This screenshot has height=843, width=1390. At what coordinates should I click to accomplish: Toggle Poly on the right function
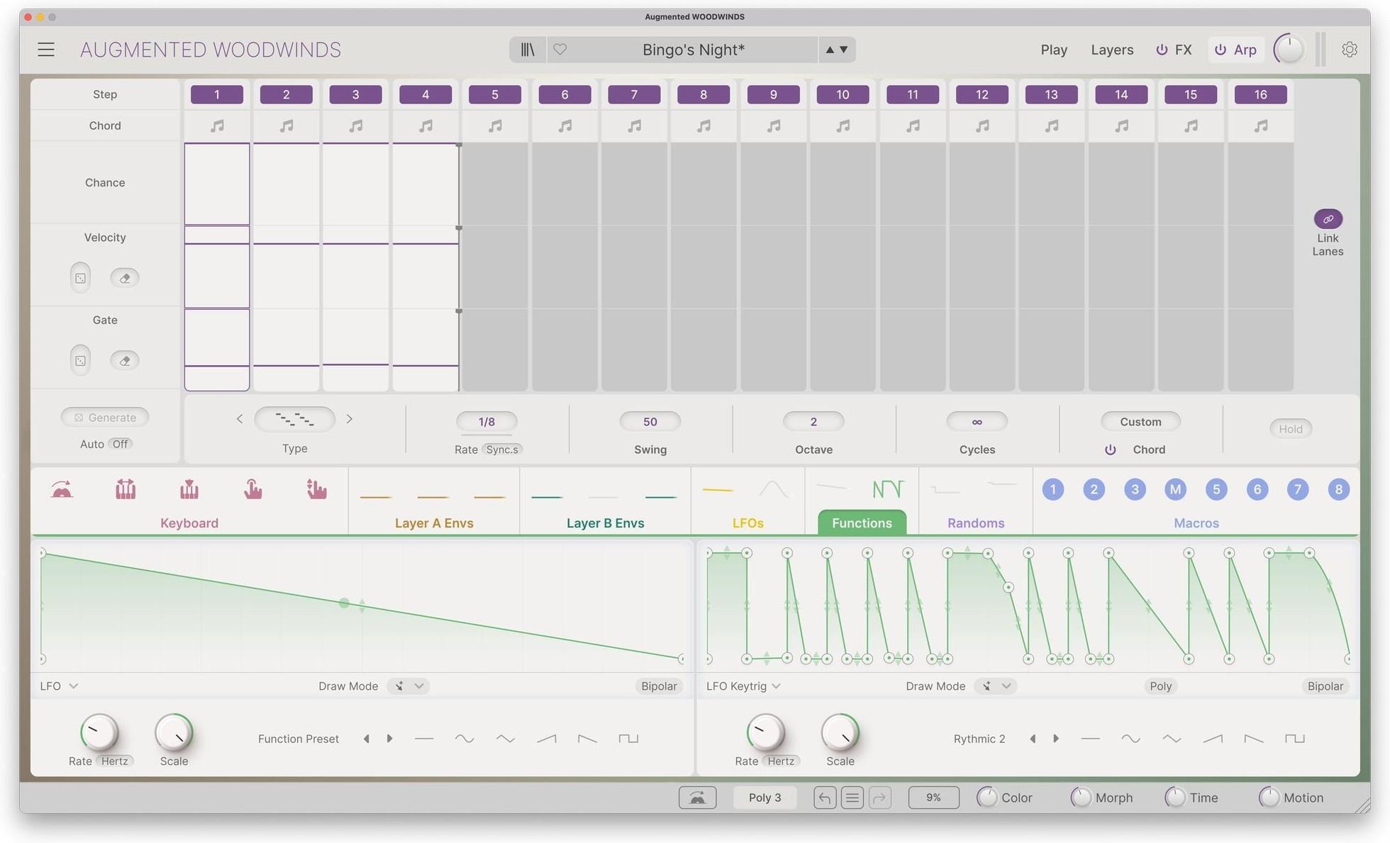[x=1161, y=686]
